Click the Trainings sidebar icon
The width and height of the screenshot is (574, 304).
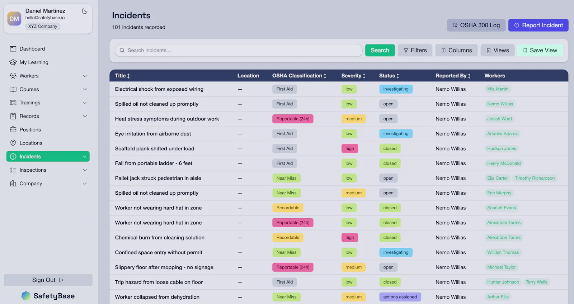pyautogui.click(x=13, y=103)
